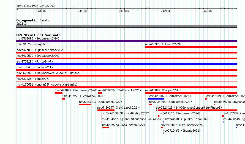Select the red bar under nsv6421827
This screenshot has width=245, height=144.
coord(59,93)
